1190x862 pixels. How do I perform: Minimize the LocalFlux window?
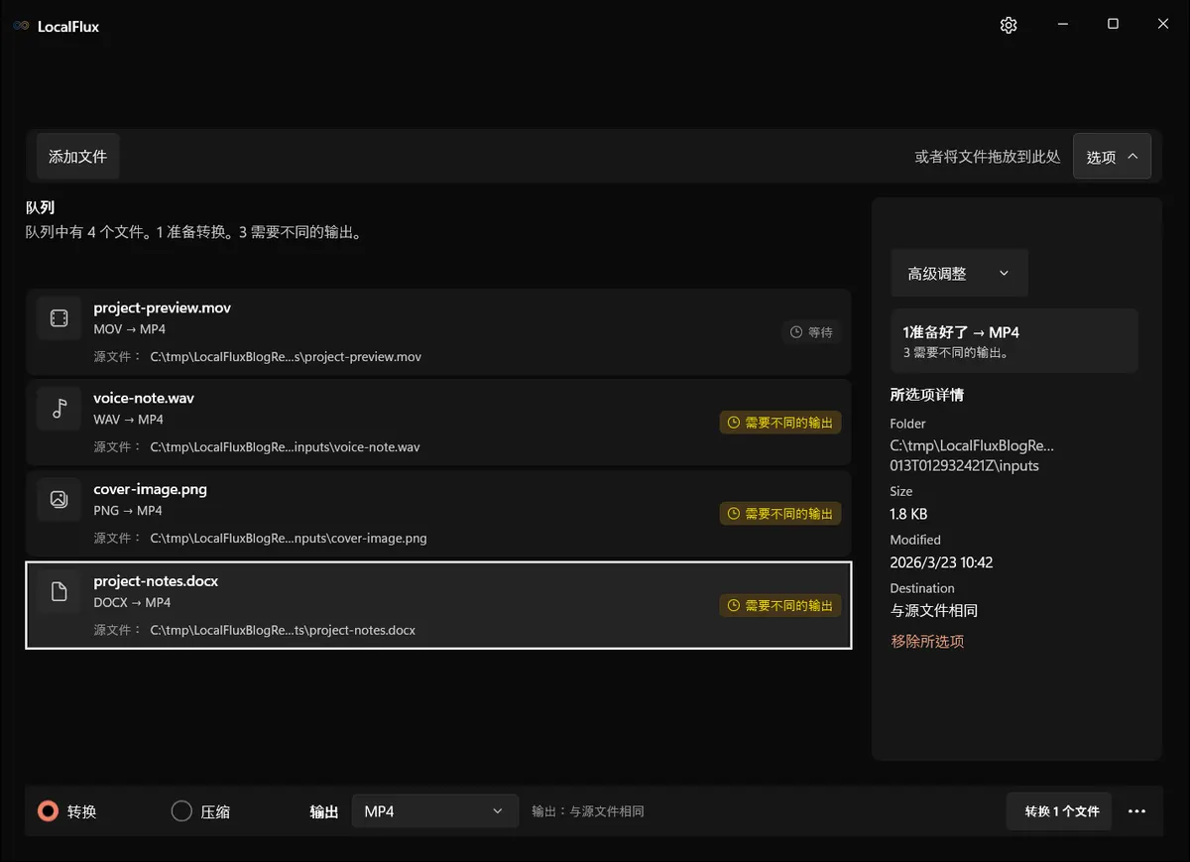tap(1062, 25)
